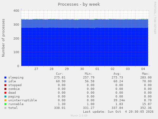The image size is (158, 119).
Task: Click the 100 y-axis tick label
Action: pos(16,52)
